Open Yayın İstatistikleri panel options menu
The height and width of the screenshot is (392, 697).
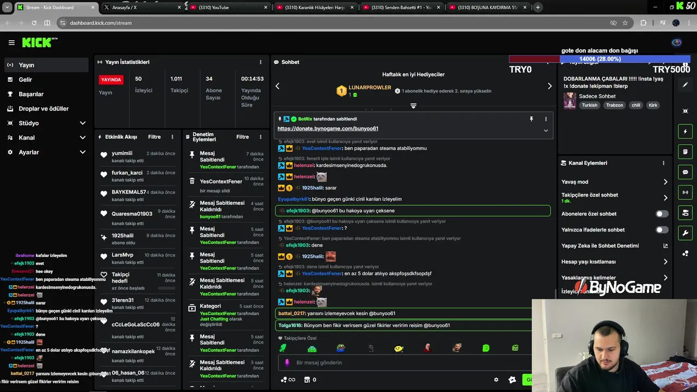[260, 62]
